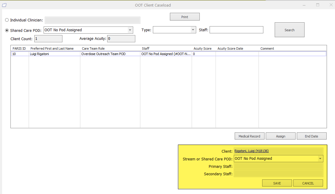The image size is (335, 194).
Task: Maximize the OOT Client Caseload window
Action: point(318,5)
